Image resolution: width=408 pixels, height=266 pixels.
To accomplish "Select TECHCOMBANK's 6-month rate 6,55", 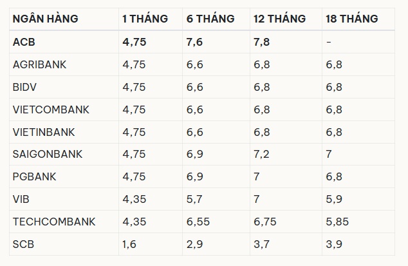I will [198, 222].
